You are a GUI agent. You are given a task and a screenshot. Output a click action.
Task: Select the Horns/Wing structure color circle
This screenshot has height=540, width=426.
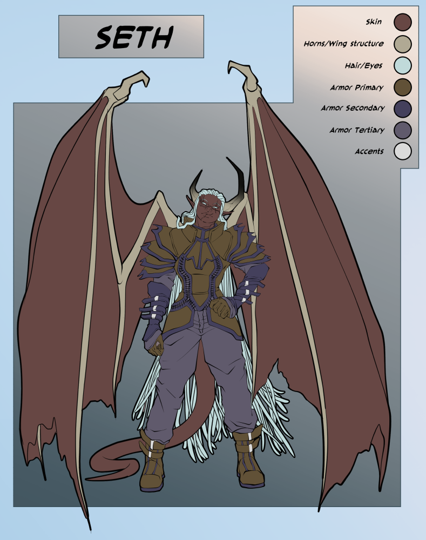coord(402,44)
